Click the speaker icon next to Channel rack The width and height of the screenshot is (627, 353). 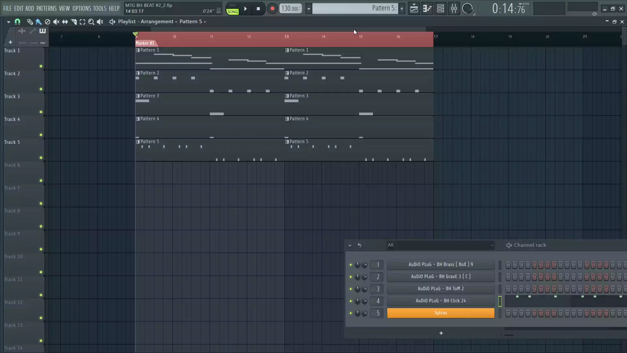509,245
